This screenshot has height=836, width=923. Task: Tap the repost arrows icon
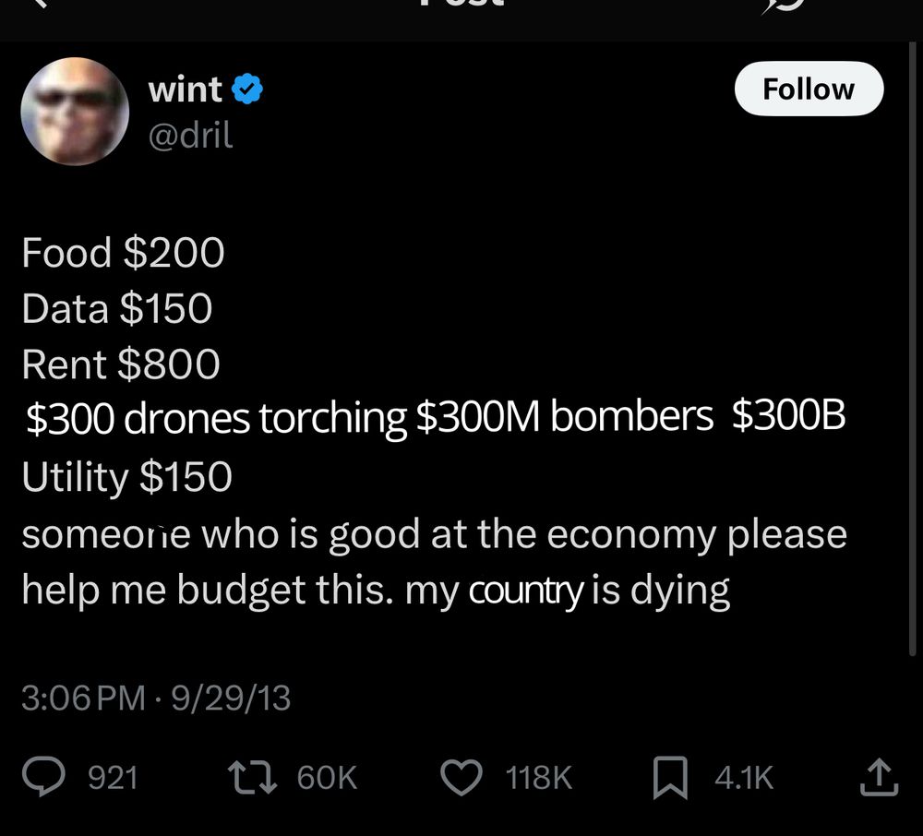(x=253, y=777)
